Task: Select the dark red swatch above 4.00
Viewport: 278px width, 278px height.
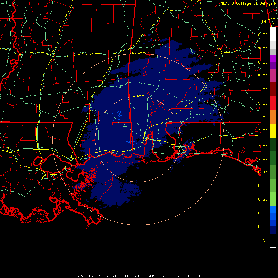Action: [273, 90]
